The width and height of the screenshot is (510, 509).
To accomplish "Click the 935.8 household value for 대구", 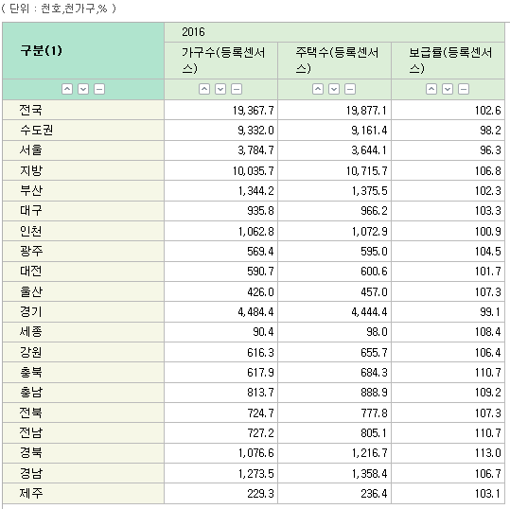I will [x=260, y=211].
